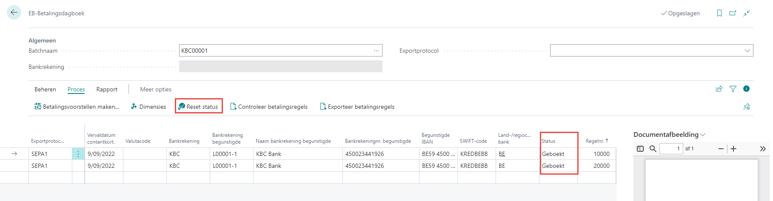Click the pin icon in action bar
This screenshot has width=773, height=201.
point(746,107)
